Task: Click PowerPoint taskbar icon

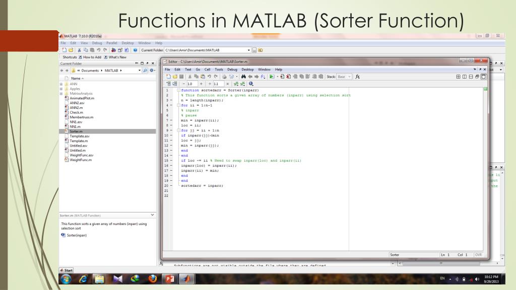Action: tap(169, 279)
